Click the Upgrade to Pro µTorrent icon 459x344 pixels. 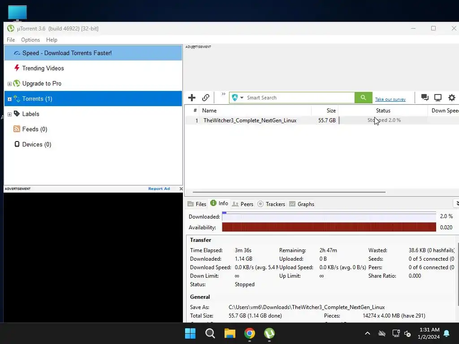click(x=17, y=83)
